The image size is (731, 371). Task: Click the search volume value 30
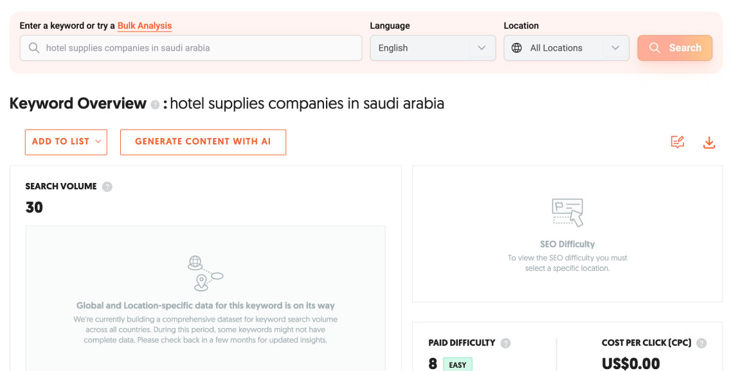point(34,207)
